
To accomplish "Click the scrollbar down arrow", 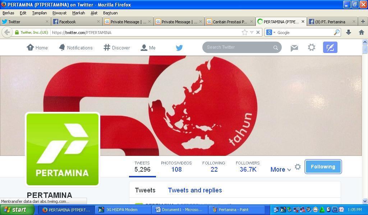I will tap(365, 201).
